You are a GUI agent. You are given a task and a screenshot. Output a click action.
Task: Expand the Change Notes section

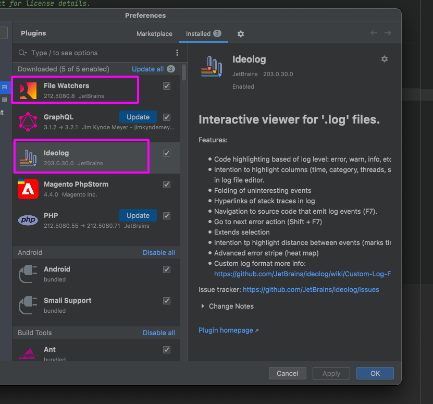click(x=203, y=306)
